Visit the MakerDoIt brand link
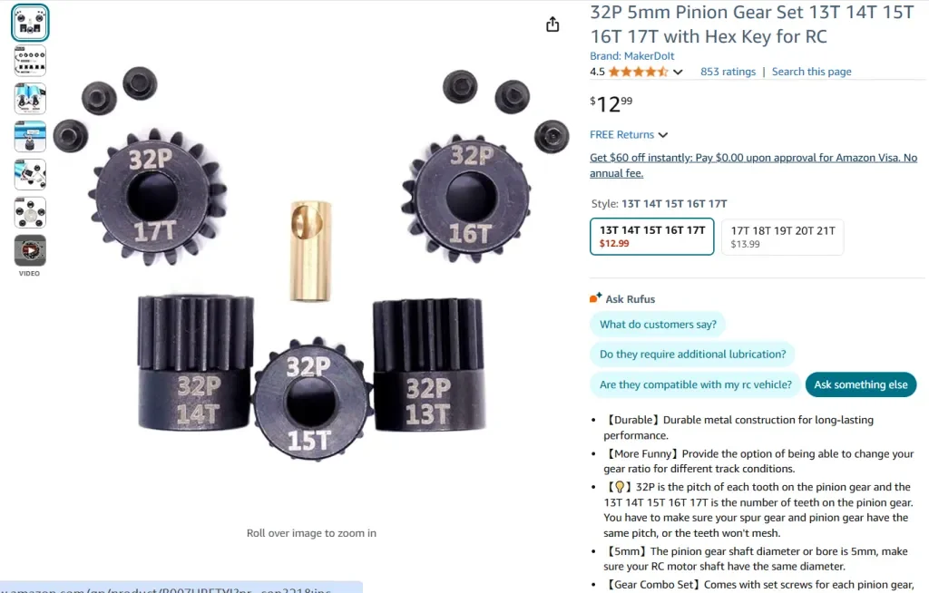 click(631, 55)
